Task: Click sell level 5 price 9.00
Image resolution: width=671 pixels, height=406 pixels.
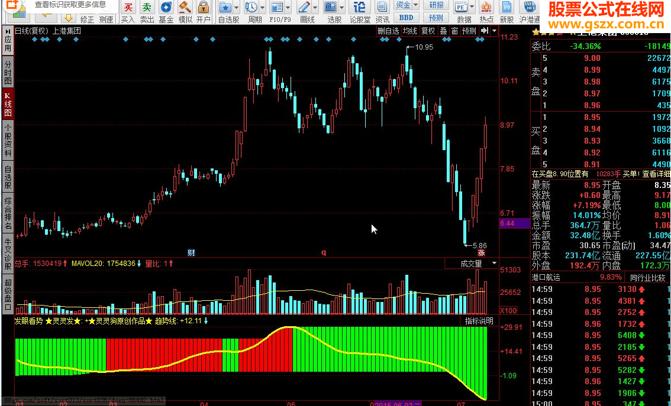Action: coord(592,58)
